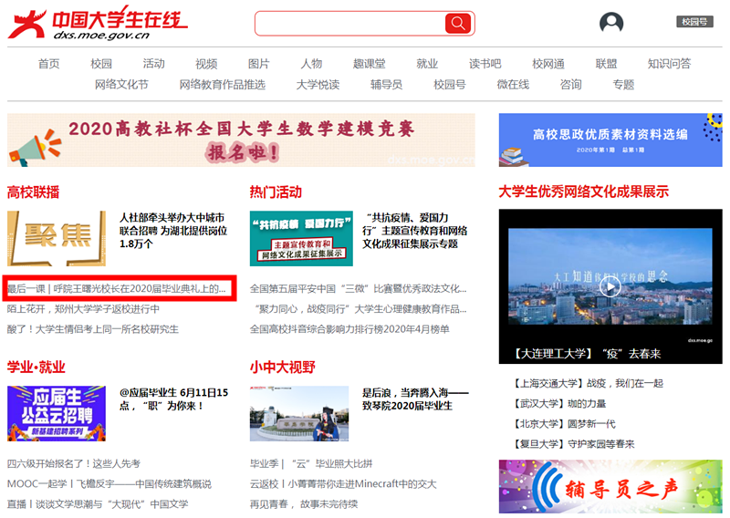Open the 全国高校抖音综合影响力排行榜 link
The height and width of the screenshot is (518, 730).
(x=349, y=329)
